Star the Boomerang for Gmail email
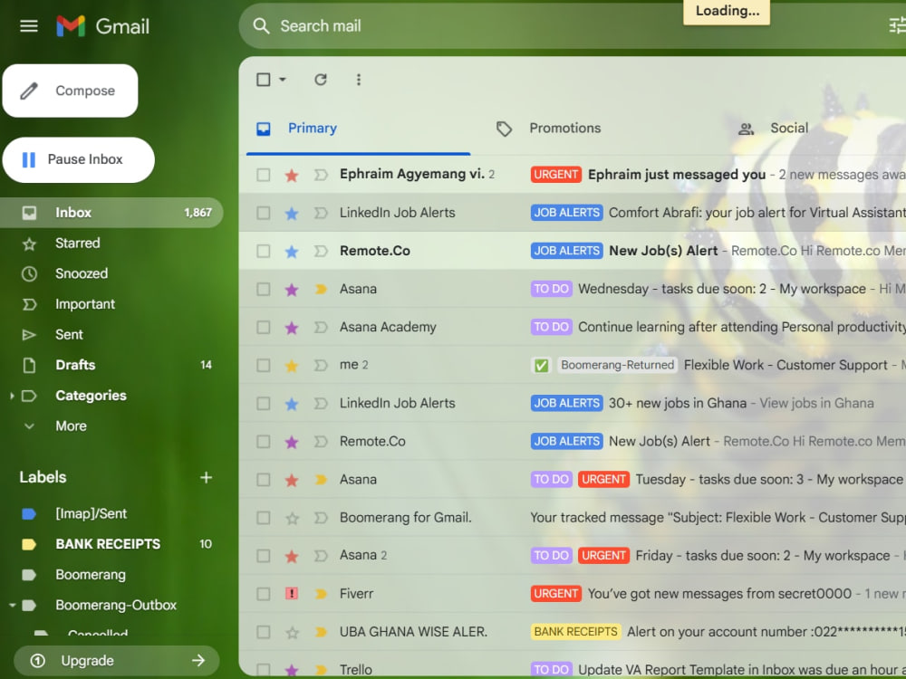 tap(292, 518)
